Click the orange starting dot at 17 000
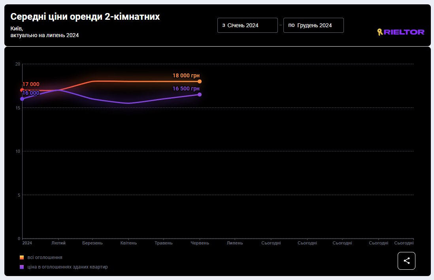Screen dimensions: 434x280 coord(22,90)
